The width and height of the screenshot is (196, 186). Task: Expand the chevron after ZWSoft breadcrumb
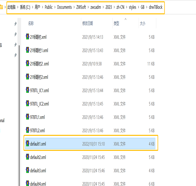point(88,7)
